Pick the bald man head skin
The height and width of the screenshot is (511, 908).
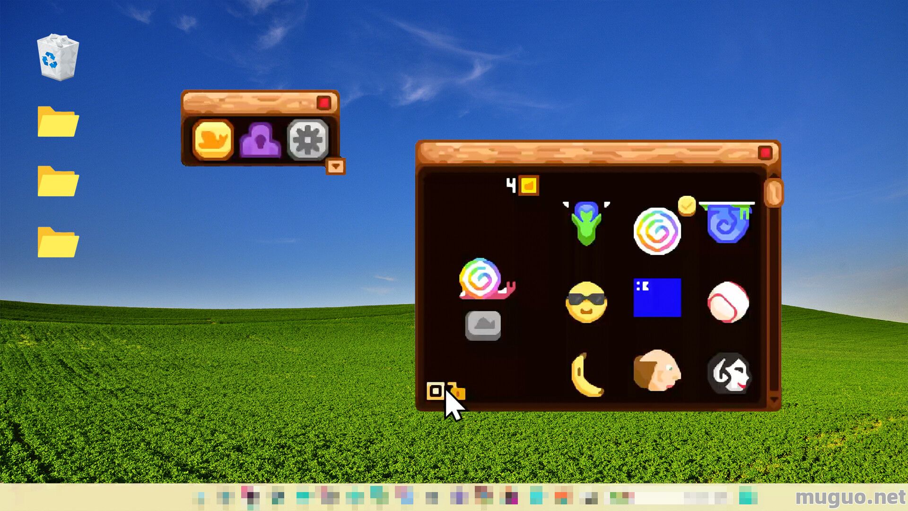pyautogui.click(x=657, y=370)
